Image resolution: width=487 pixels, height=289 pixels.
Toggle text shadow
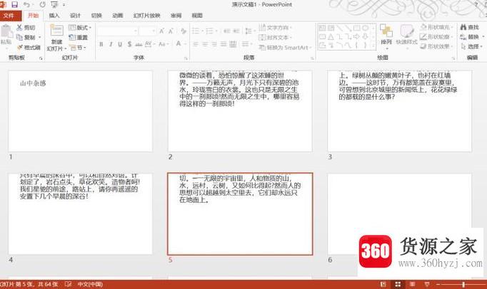point(129,44)
